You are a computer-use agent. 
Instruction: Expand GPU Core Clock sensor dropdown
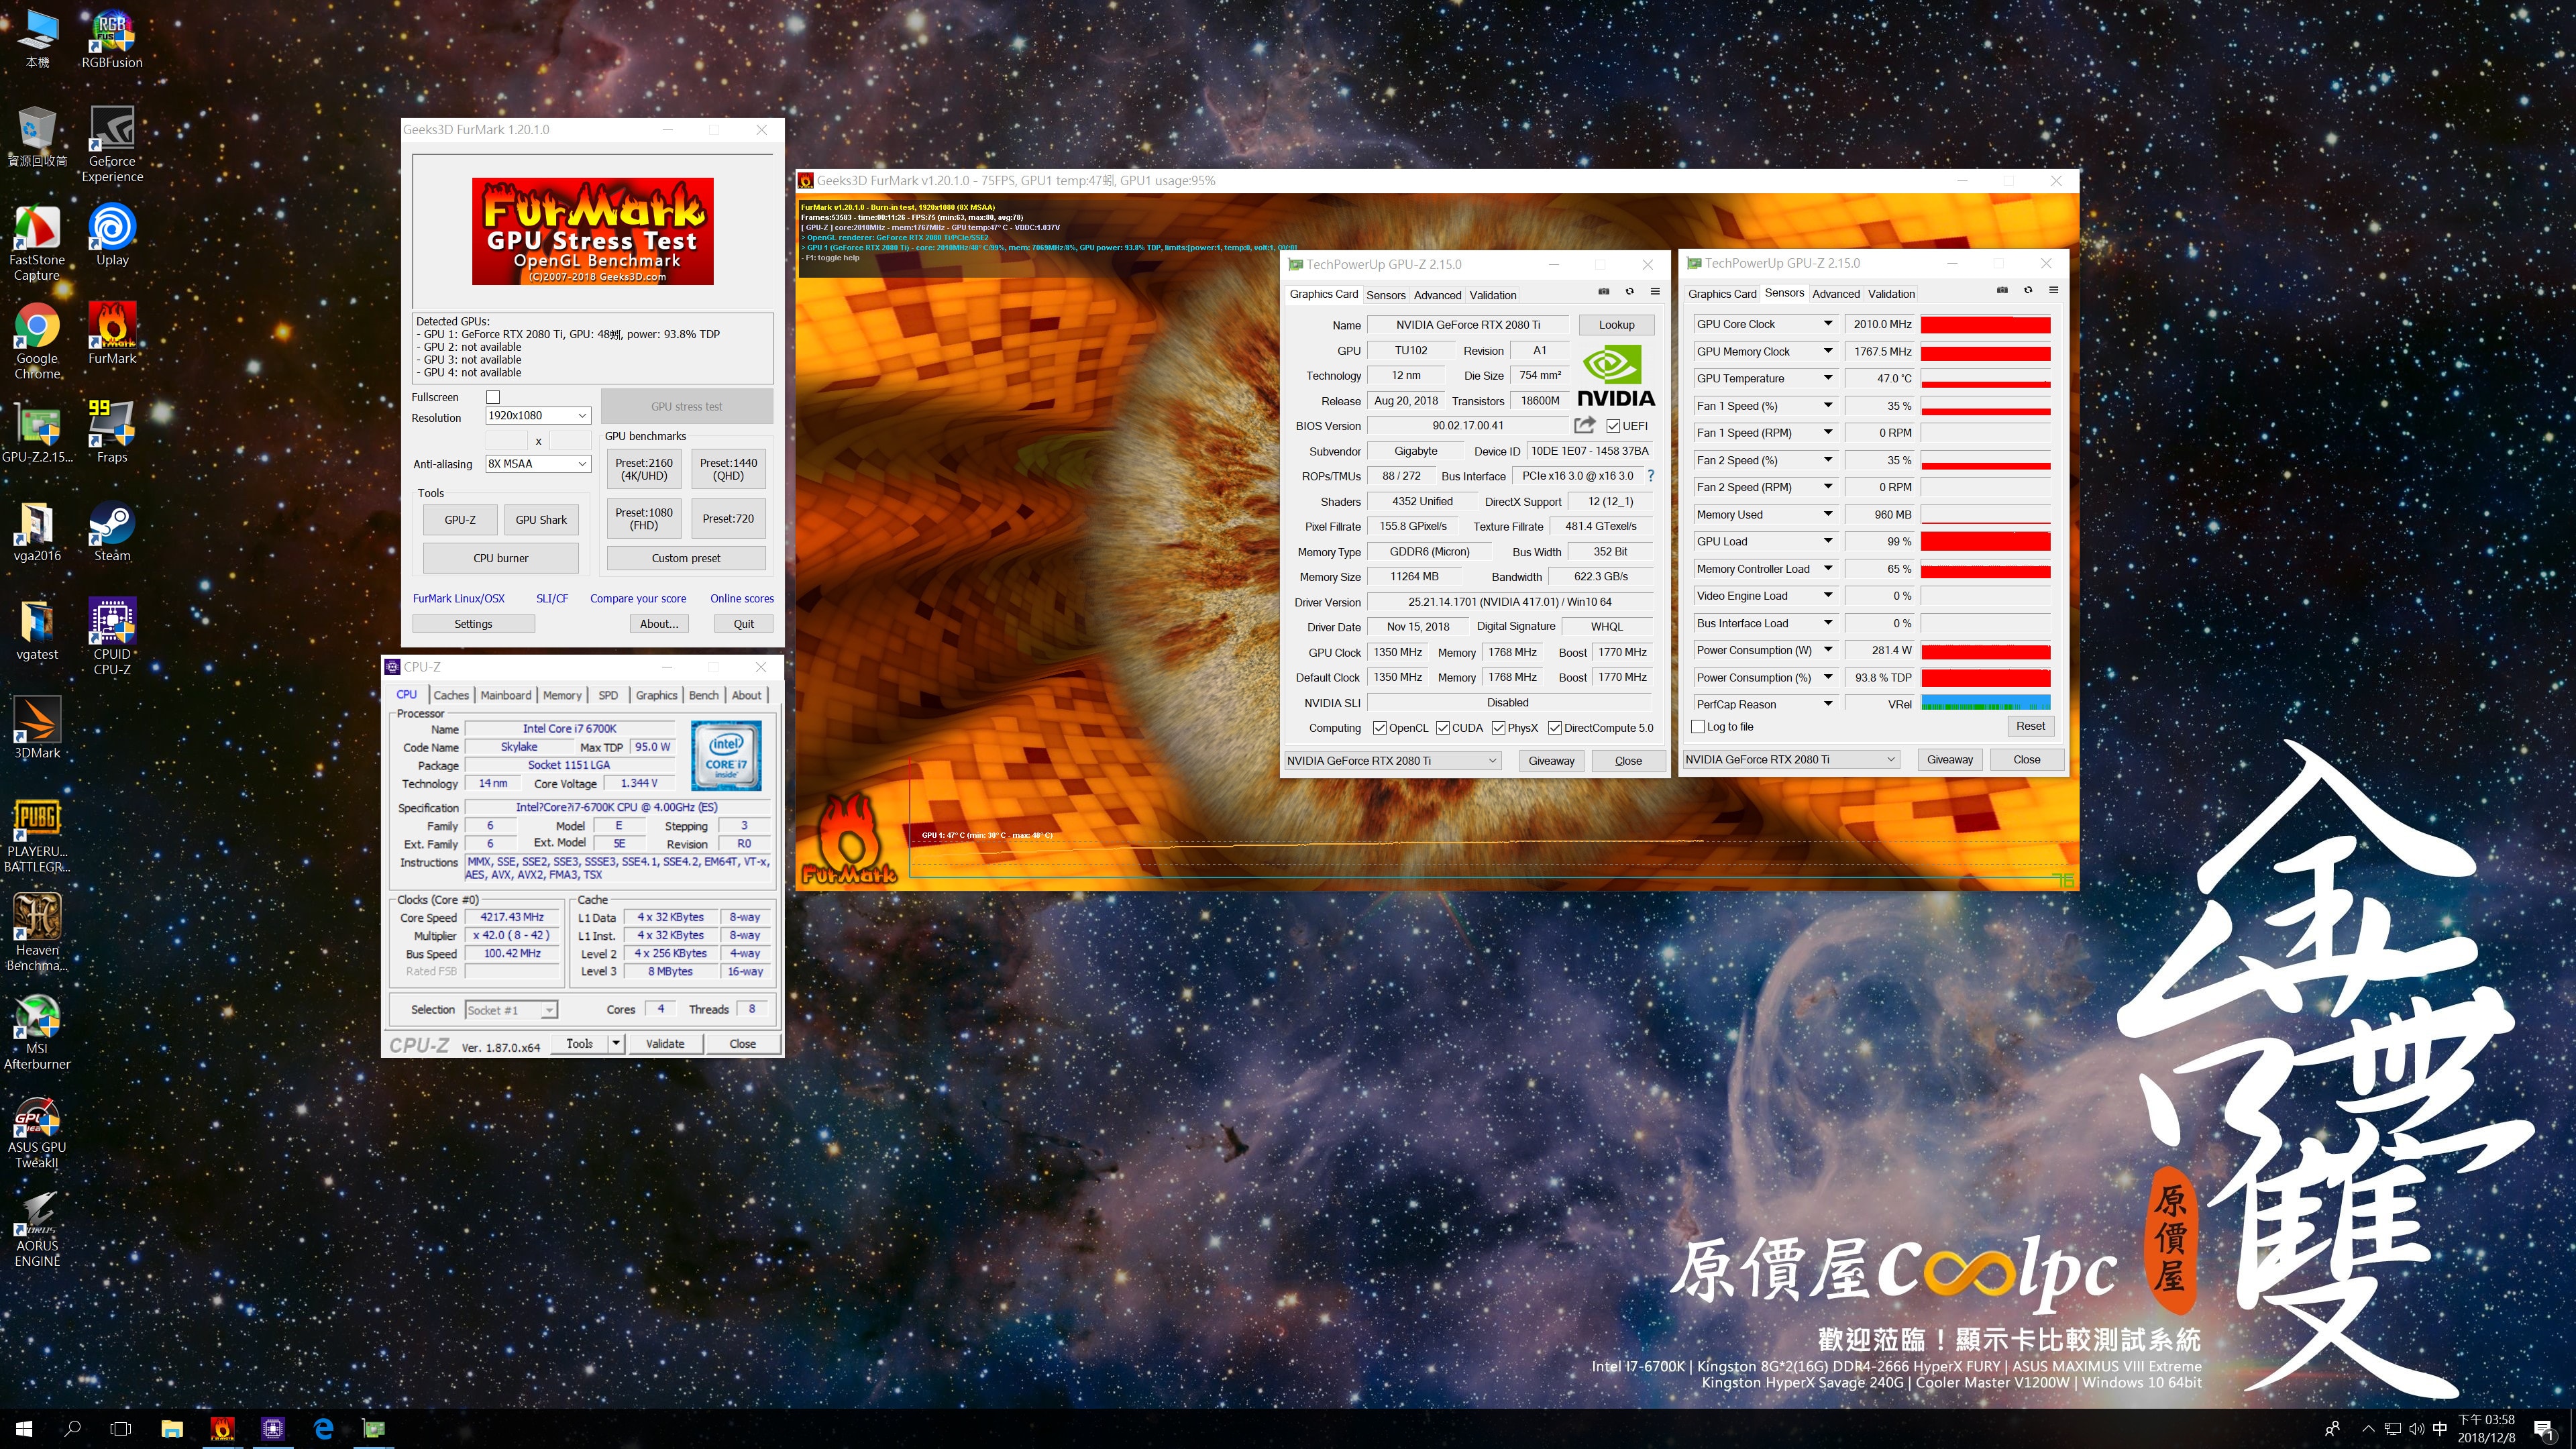click(x=1828, y=324)
